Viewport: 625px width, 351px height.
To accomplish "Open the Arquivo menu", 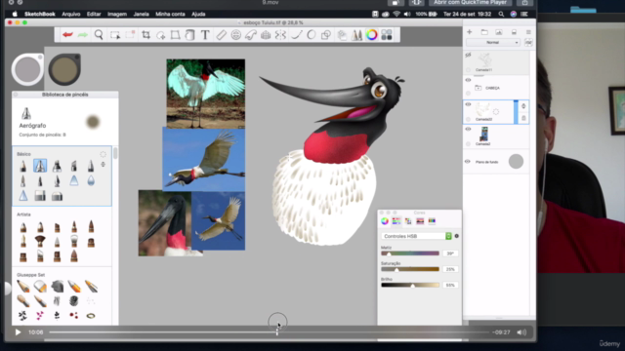I will click(71, 14).
